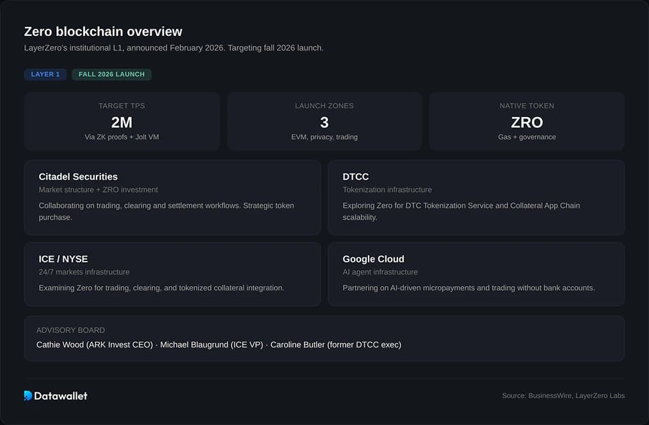
Task: Open the Google Cloud partner card
Action: (x=476, y=274)
